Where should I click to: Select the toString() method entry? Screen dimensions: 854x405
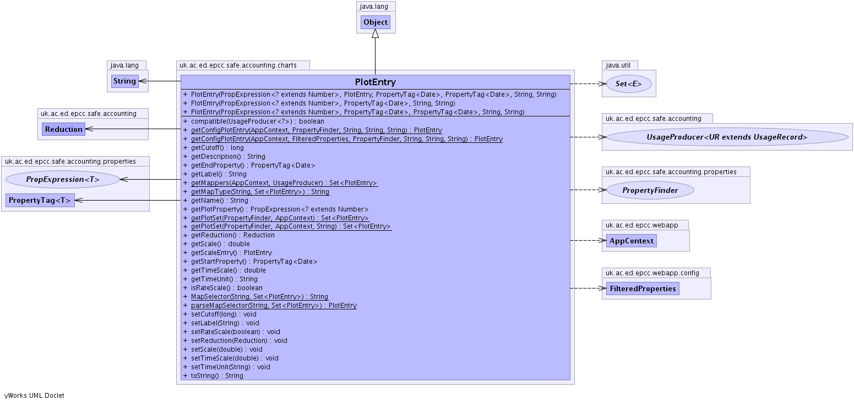[x=216, y=376]
